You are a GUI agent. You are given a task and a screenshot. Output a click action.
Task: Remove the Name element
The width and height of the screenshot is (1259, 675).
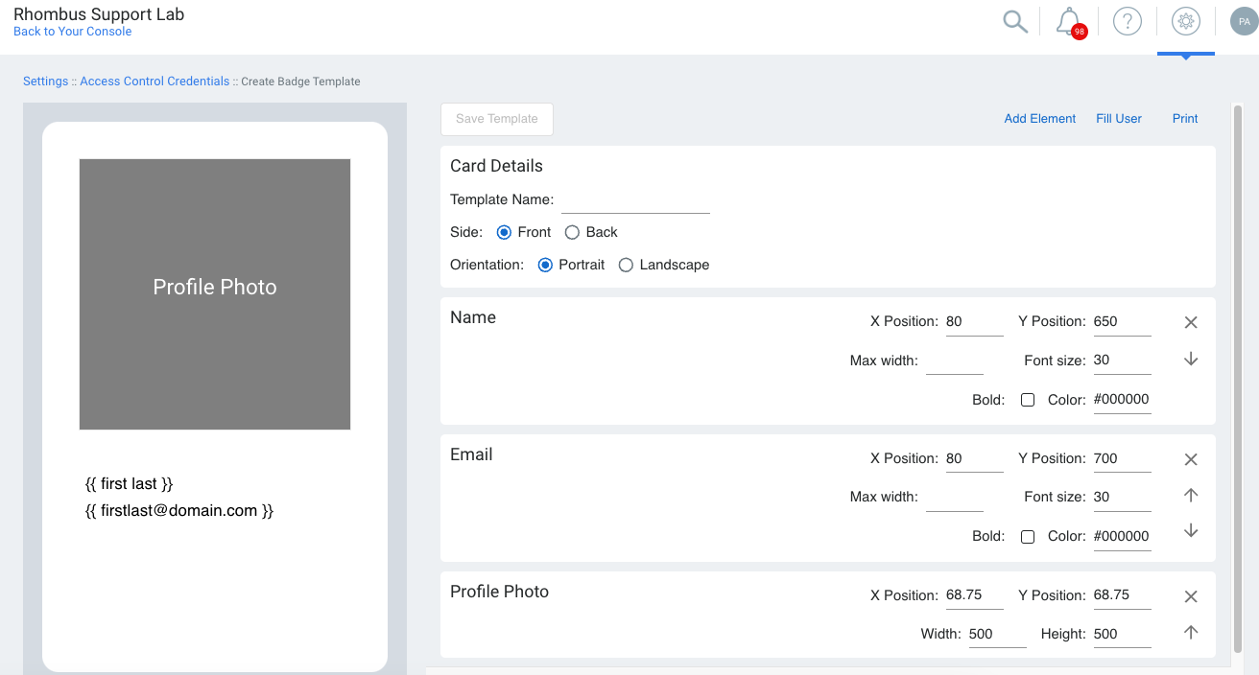click(x=1190, y=322)
